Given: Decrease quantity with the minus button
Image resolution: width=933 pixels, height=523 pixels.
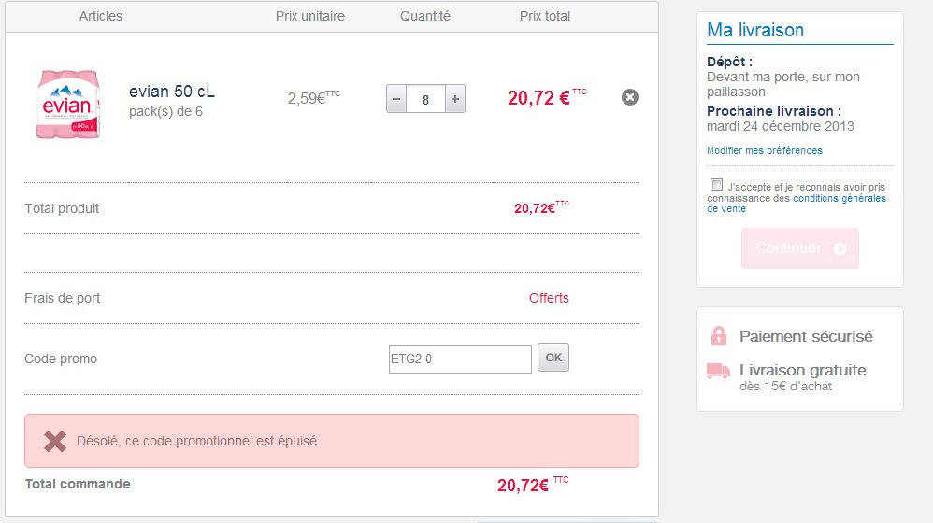Looking at the screenshot, I should [396, 98].
